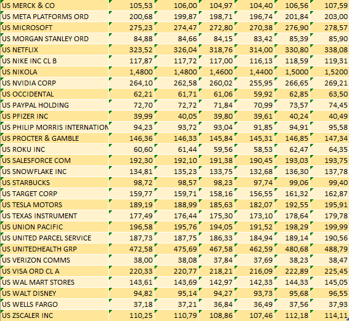Select the US SNOWFLAKE INC cell
The height and width of the screenshot is (321, 349).
(55, 172)
